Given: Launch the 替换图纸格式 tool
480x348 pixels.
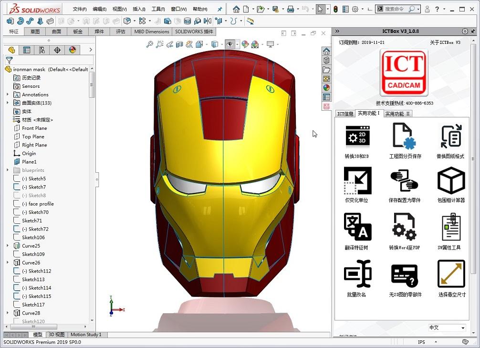Looking at the screenshot, I should click(x=450, y=141).
